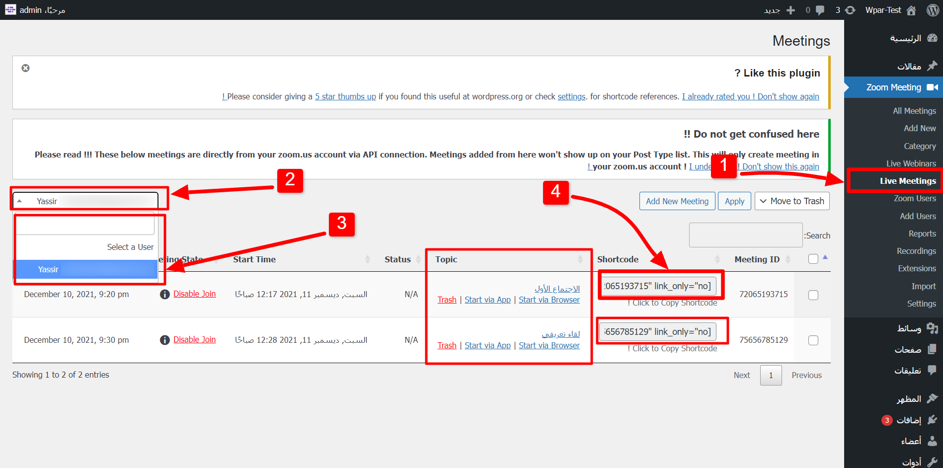Open the admin user avatar

(10, 9)
